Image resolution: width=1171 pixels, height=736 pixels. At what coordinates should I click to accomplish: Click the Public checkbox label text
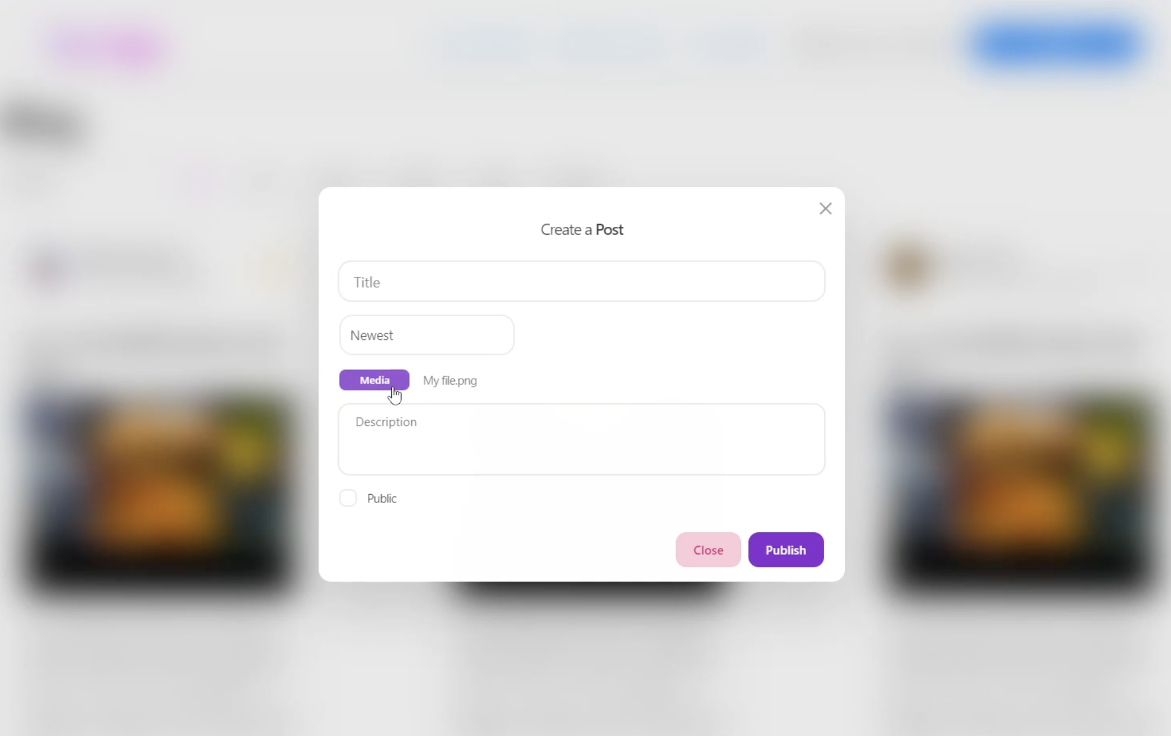click(x=382, y=499)
